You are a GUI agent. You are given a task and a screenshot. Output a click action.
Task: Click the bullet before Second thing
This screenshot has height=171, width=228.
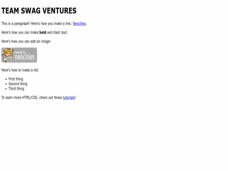point(6,84)
